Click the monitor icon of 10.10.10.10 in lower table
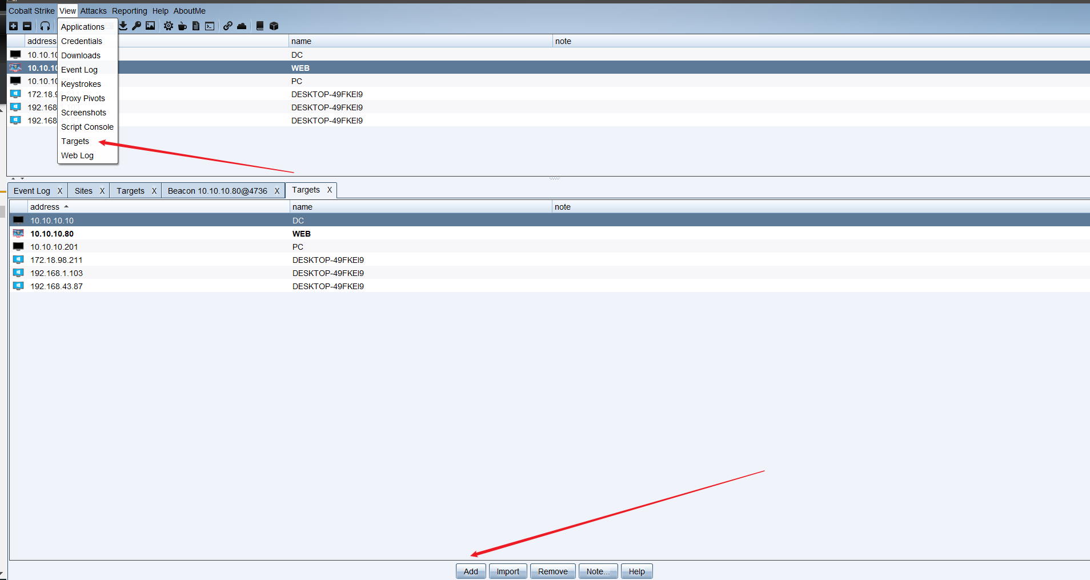The image size is (1090, 580). coord(18,220)
